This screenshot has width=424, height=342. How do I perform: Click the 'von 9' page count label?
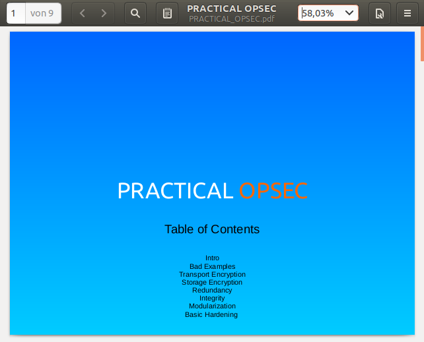[42, 13]
